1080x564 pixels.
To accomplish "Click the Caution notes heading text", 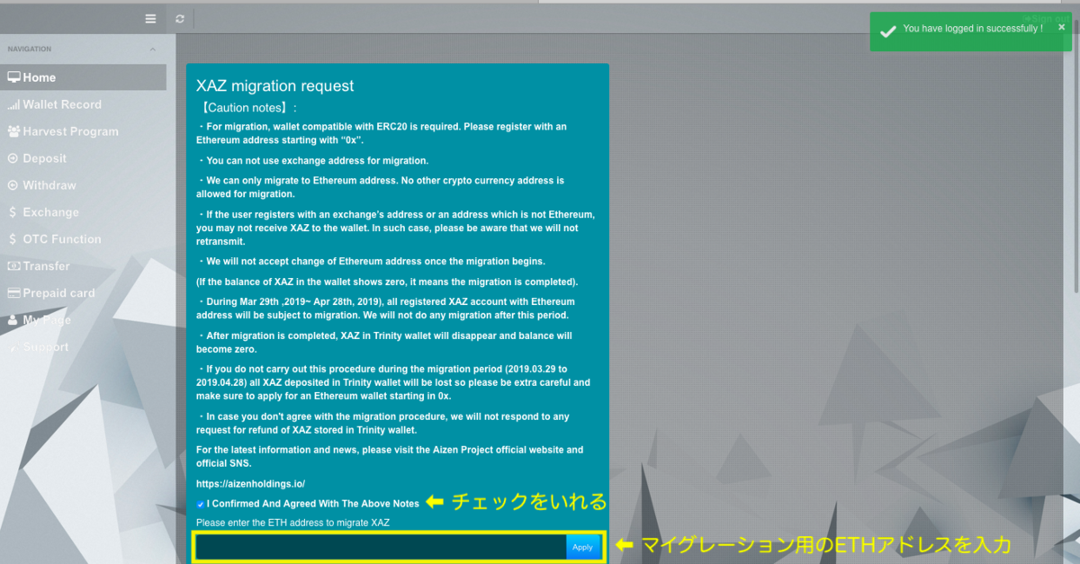I will click(247, 108).
